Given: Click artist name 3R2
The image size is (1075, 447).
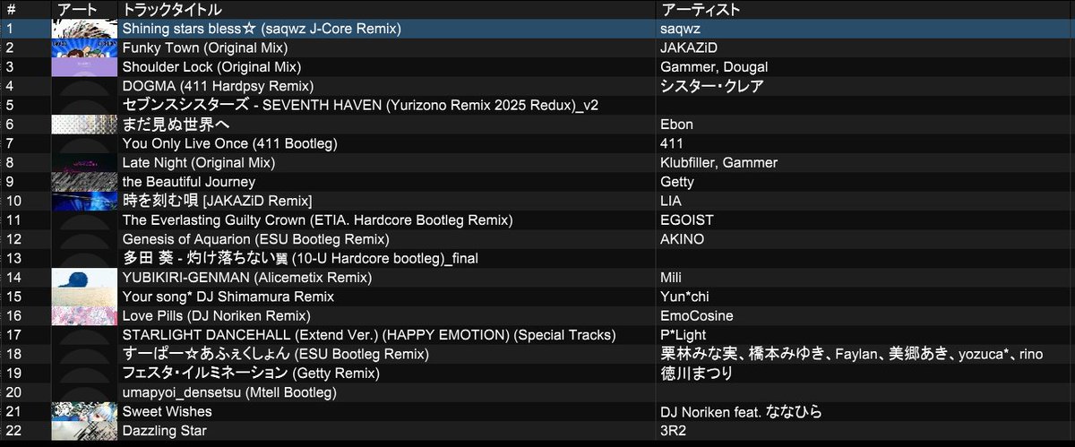Looking at the screenshot, I should 673,431.
